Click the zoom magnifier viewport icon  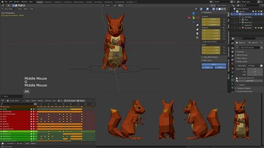coord(197,25)
